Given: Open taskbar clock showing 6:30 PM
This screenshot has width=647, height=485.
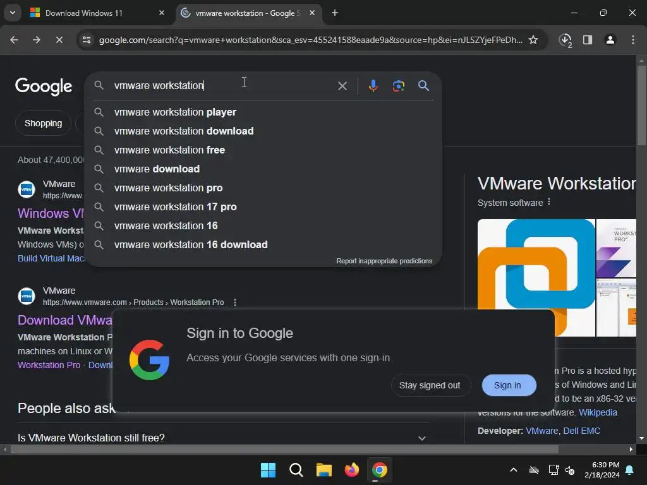Looking at the screenshot, I should pyautogui.click(x=602, y=470).
